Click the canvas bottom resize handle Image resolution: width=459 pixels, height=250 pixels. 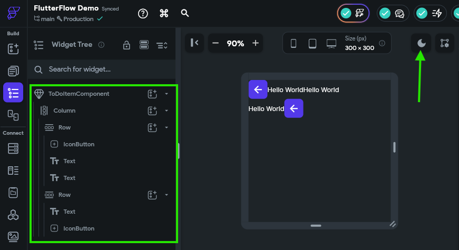[x=316, y=226]
